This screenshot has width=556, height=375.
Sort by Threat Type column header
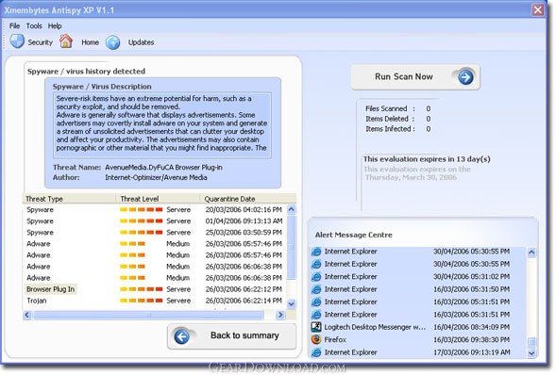coord(70,199)
